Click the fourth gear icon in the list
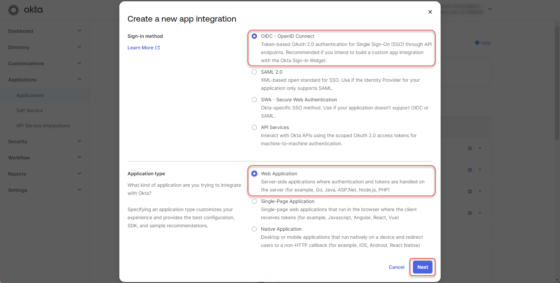This screenshot has width=560, height=283. [x=470, y=213]
